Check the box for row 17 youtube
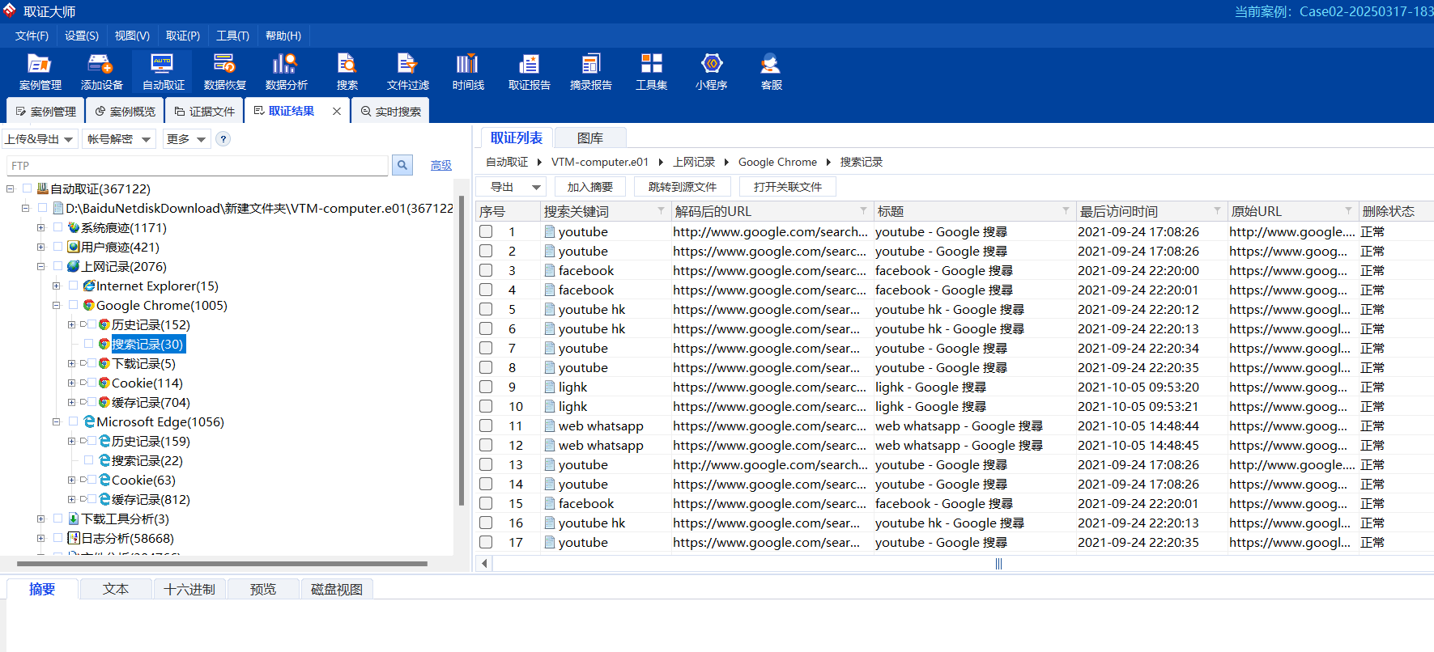This screenshot has width=1434, height=652. coord(486,542)
